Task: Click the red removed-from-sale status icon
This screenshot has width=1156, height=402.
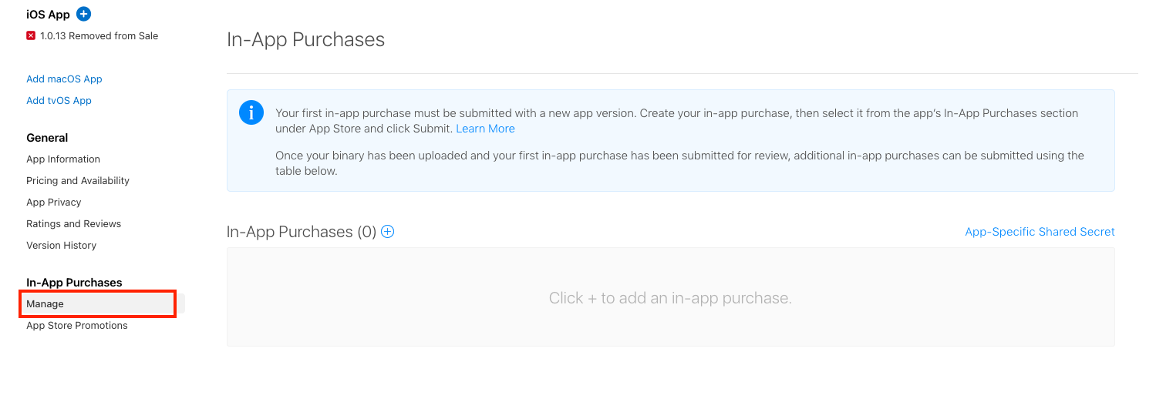Action: pos(31,35)
